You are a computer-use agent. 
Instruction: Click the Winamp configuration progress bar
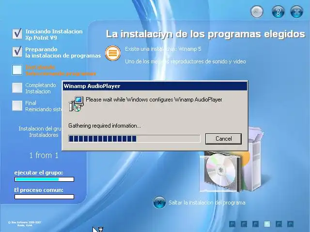coord(134,139)
